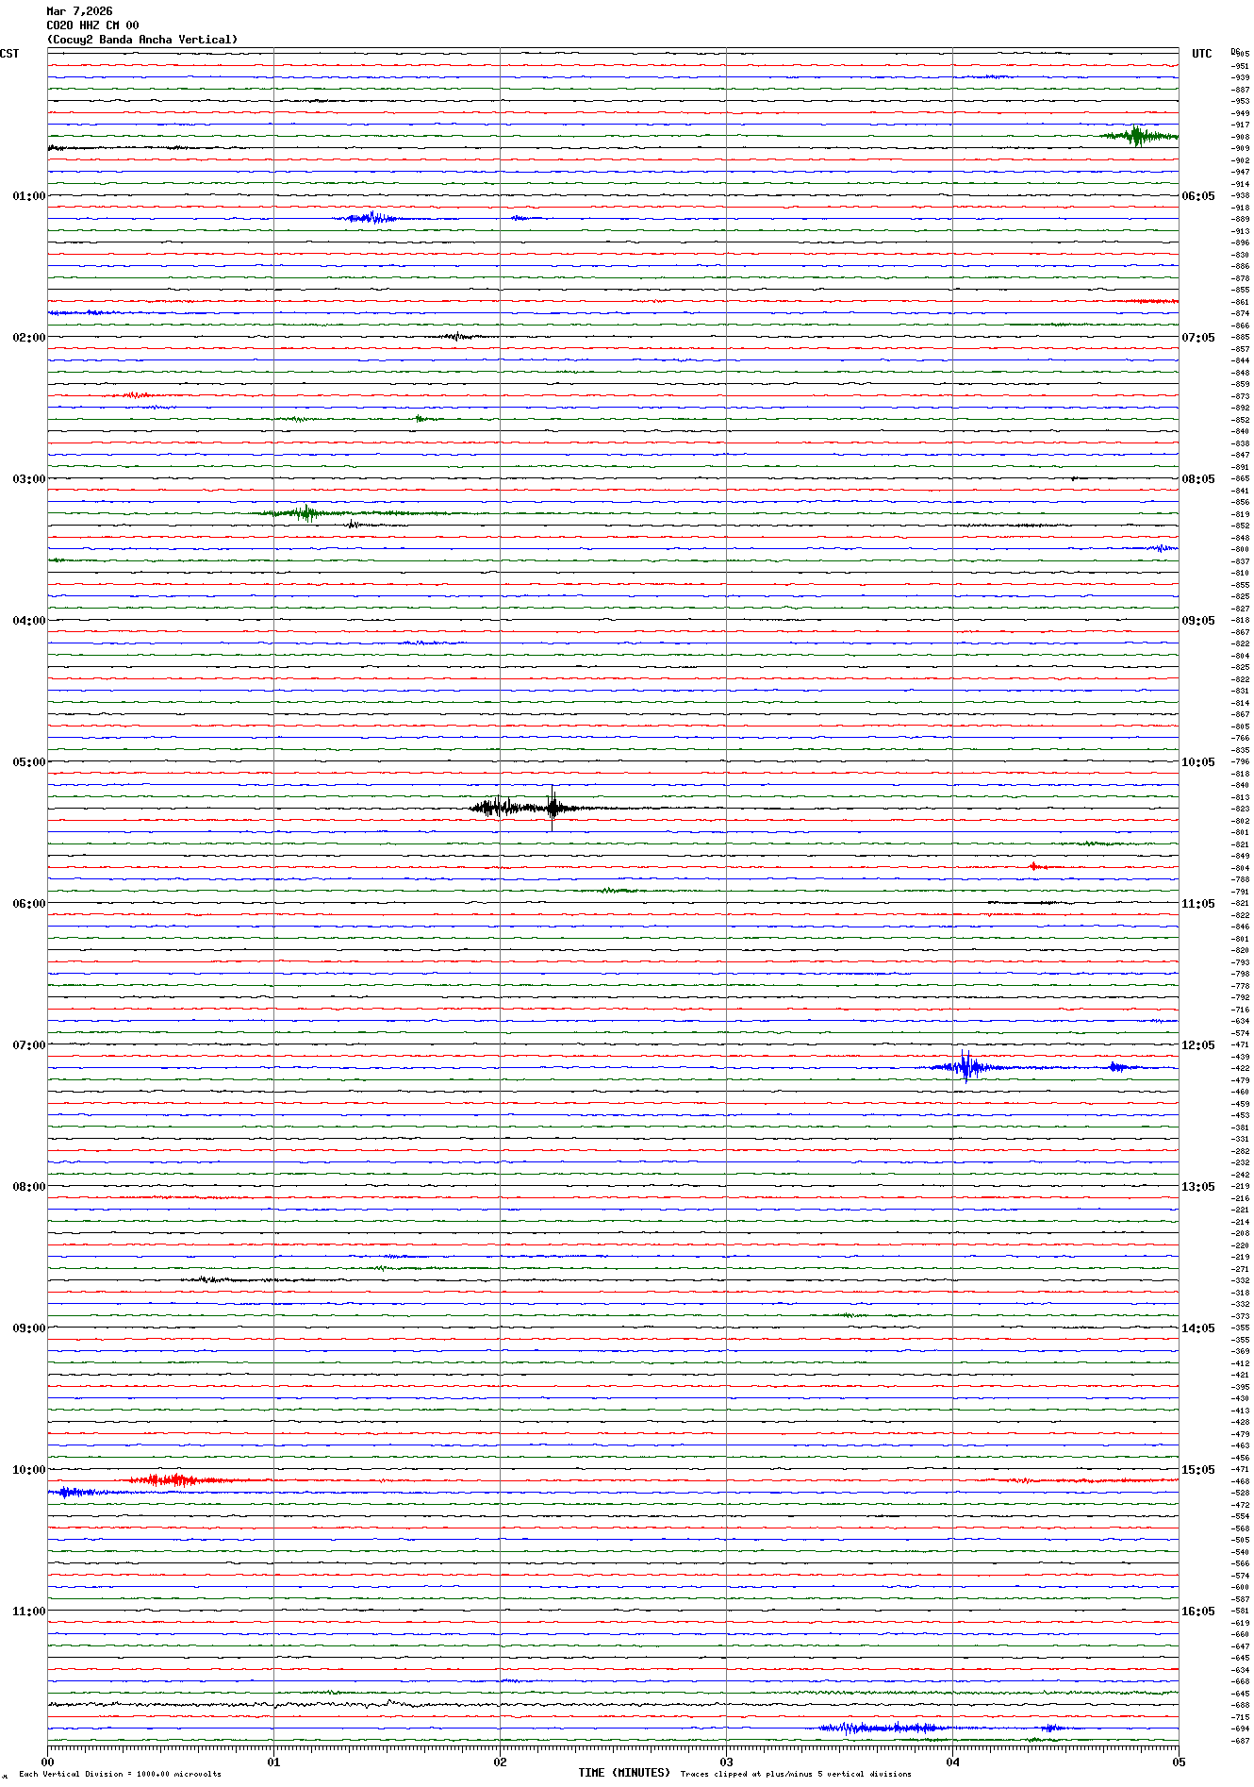Click the vertical division microvolts scale note

pos(120,1774)
